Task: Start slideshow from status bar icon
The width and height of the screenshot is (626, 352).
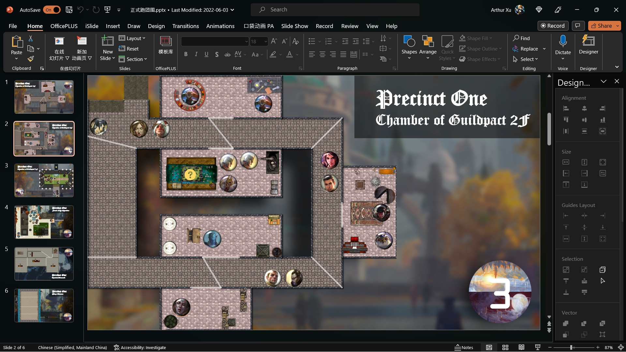Action: point(538,347)
